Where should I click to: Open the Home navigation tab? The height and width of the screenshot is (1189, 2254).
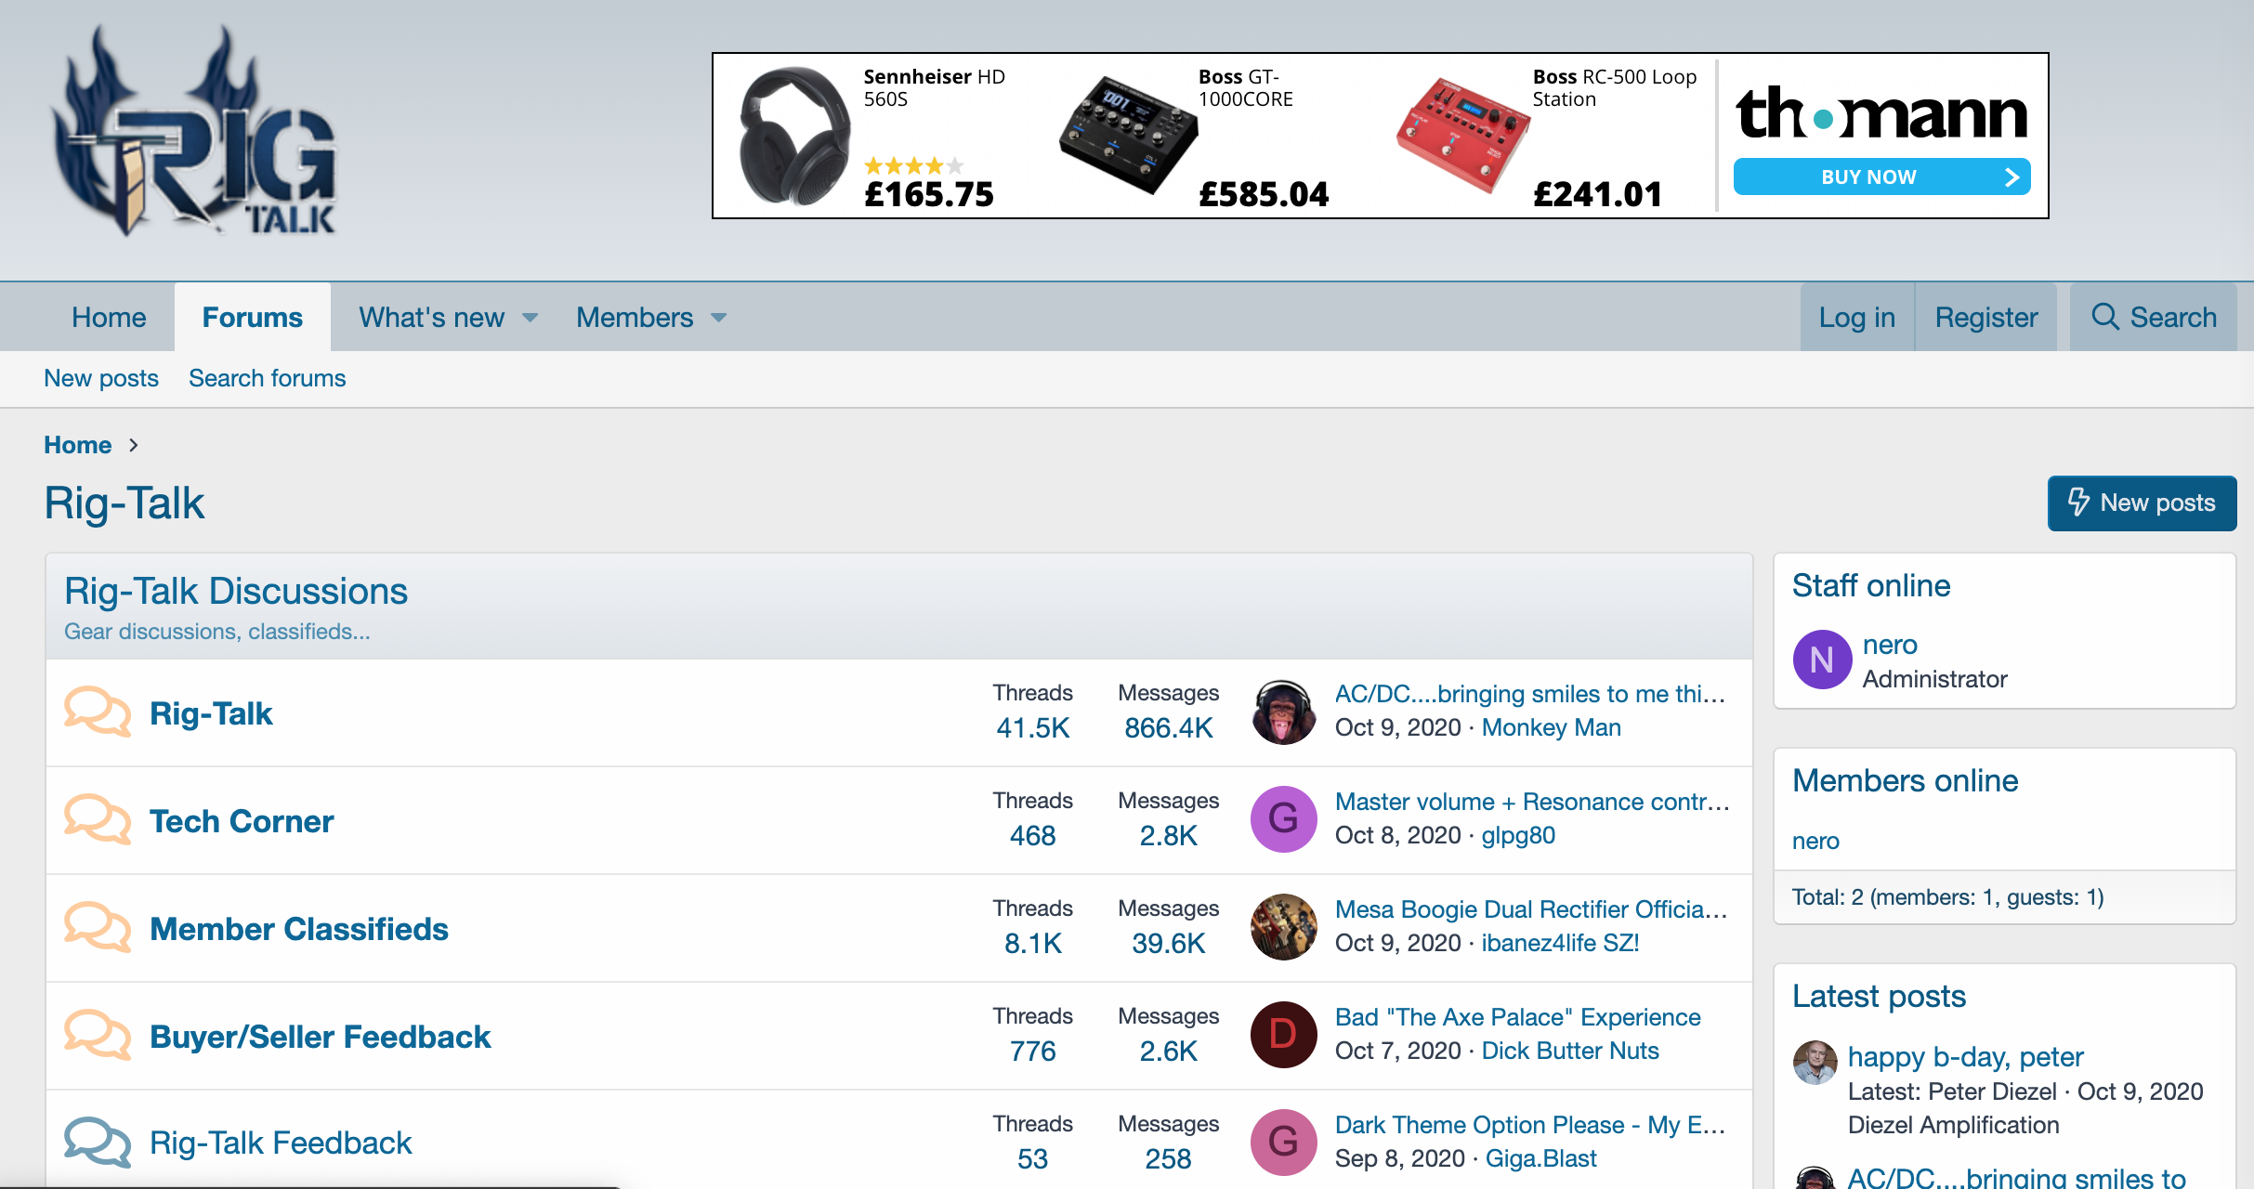point(109,318)
